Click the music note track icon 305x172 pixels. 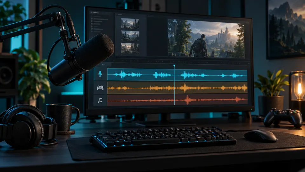100,100
